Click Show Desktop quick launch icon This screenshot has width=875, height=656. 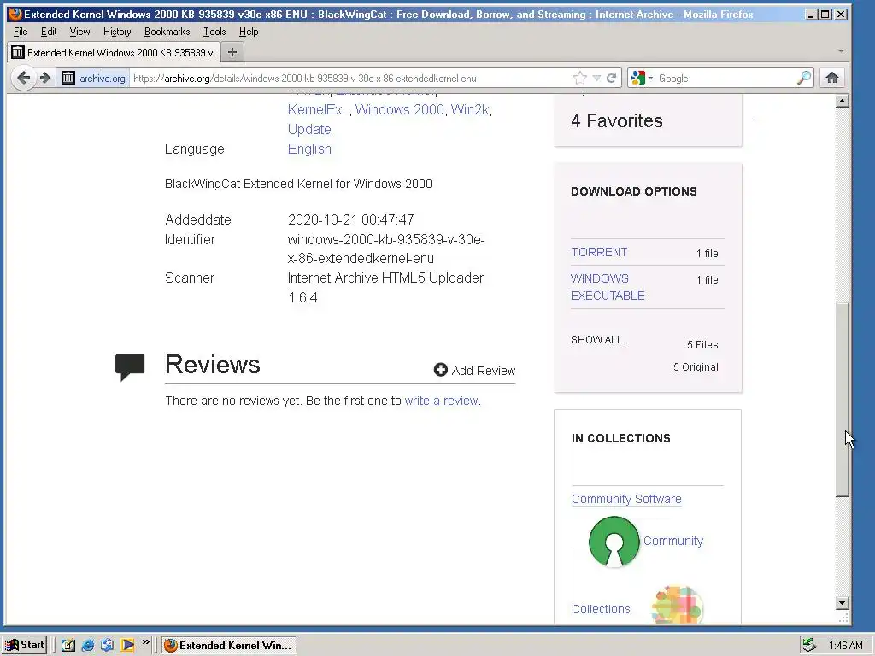click(68, 645)
